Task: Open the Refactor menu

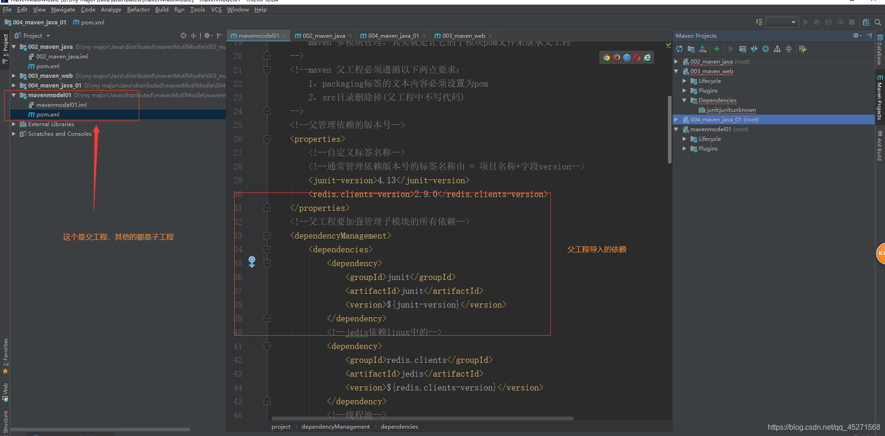Action: pos(138,9)
